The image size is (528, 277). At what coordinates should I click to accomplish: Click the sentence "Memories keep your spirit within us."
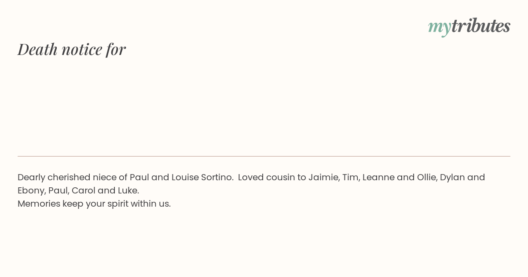click(x=94, y=204)
